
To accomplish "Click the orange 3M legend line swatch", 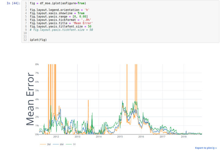I will tap(43, 144).
